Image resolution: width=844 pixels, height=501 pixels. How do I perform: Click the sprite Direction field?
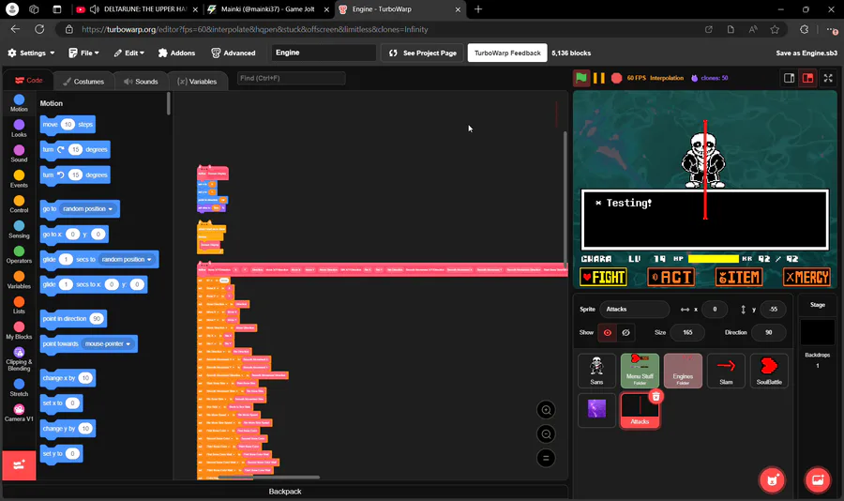[x=769, y=332]
